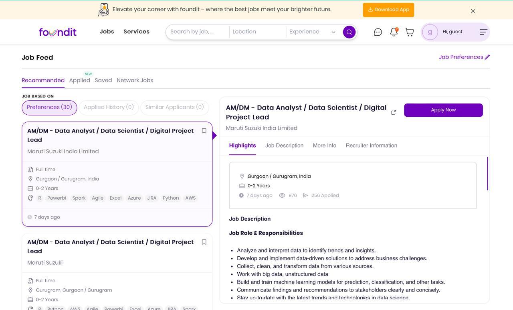Click the AWS skill tag in first card

190,198
